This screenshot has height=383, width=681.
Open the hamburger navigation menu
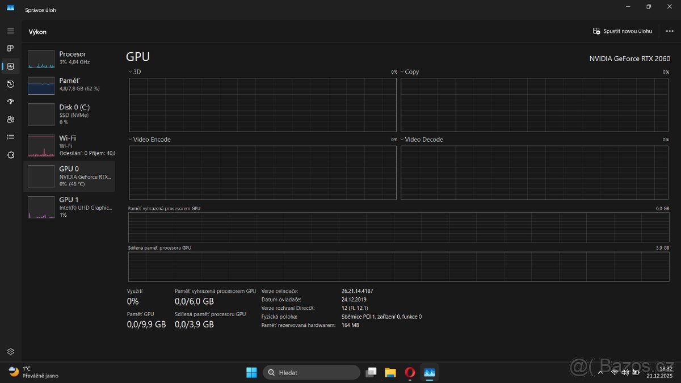(x=10, y=31)
